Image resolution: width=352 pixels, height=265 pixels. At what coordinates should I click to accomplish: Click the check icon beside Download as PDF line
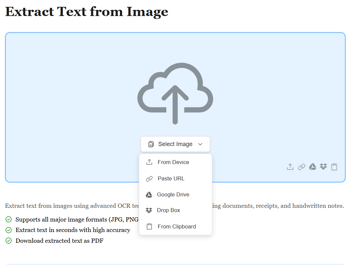[x=9, y=241]
